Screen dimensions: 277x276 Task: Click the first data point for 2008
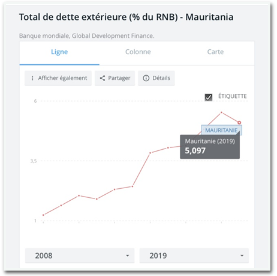tap(43, 215)
